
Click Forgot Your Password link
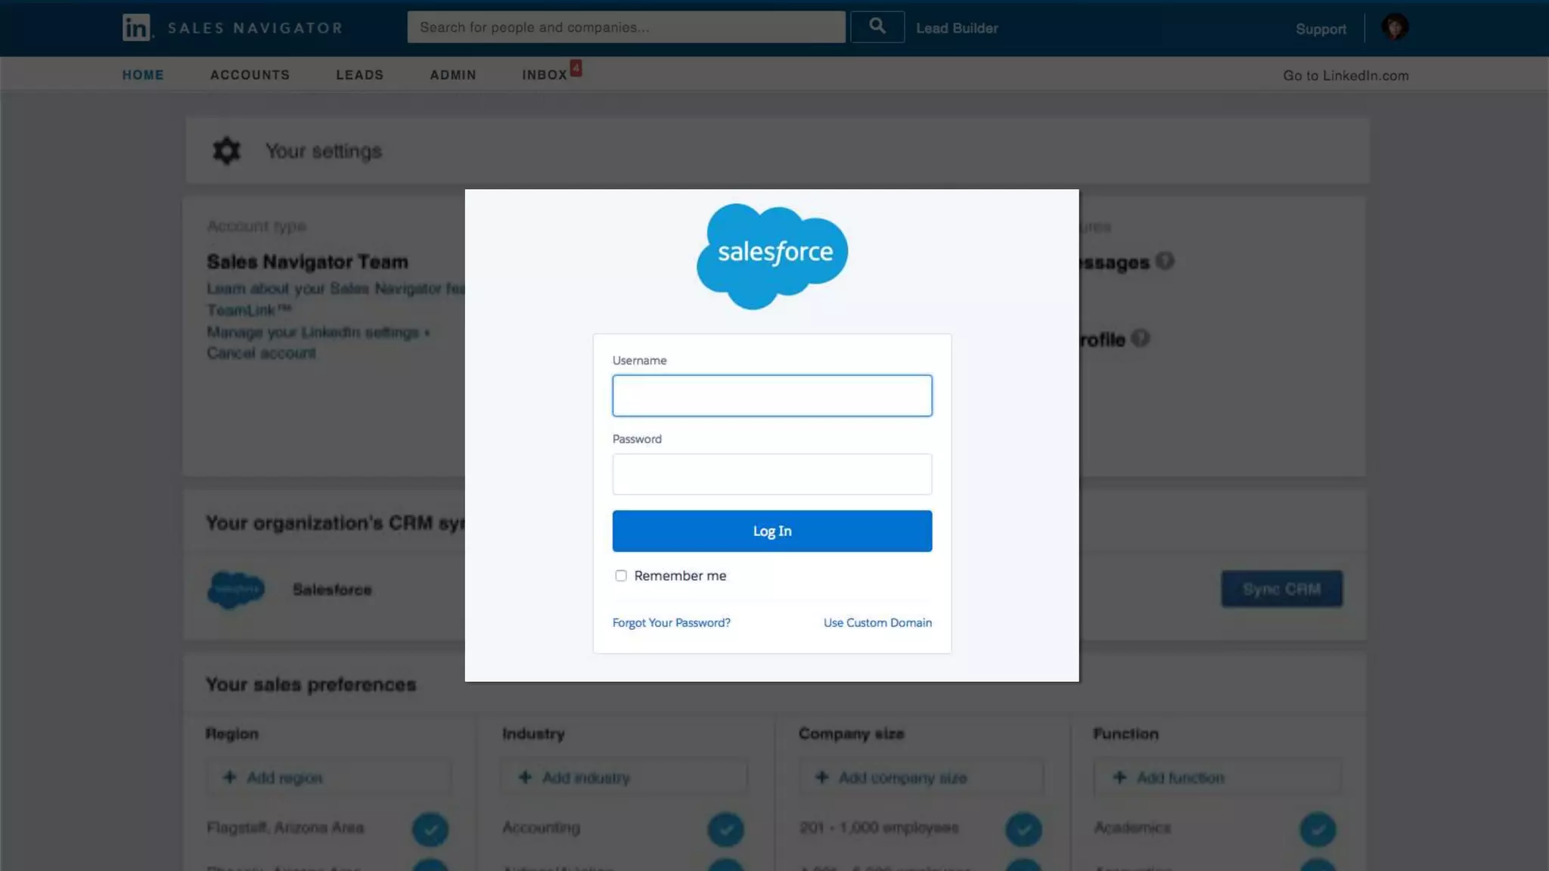[671, 622]
